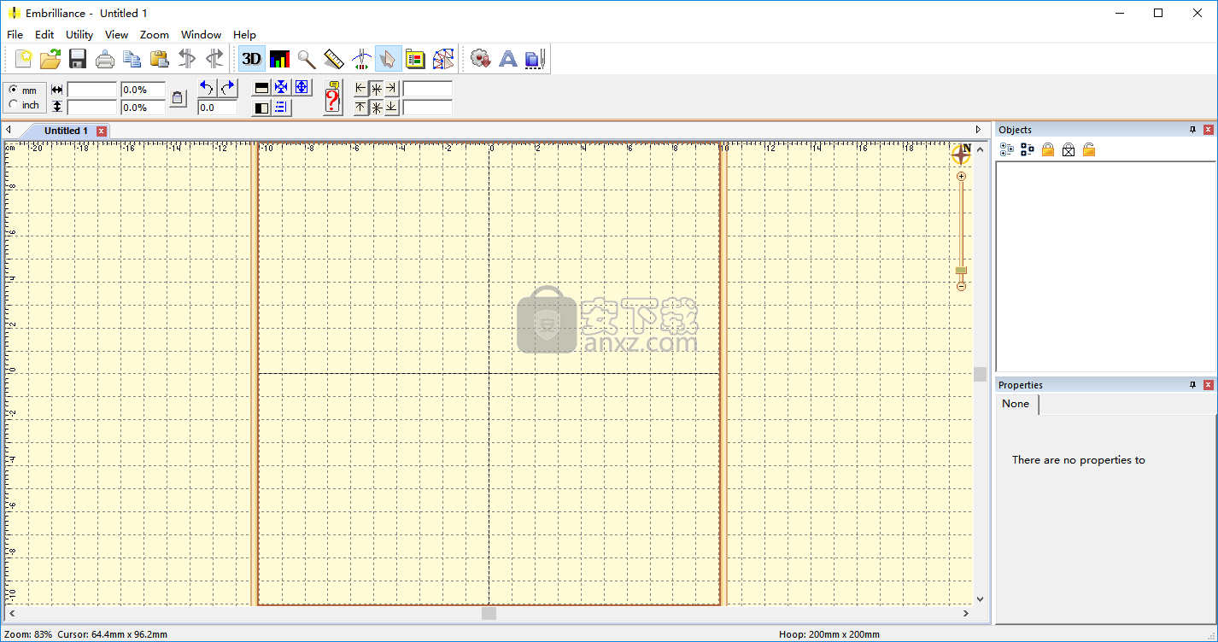Click the open padlock unlock icon in Objects
Screen dimensions: 1218x642
click(1089, 149)
